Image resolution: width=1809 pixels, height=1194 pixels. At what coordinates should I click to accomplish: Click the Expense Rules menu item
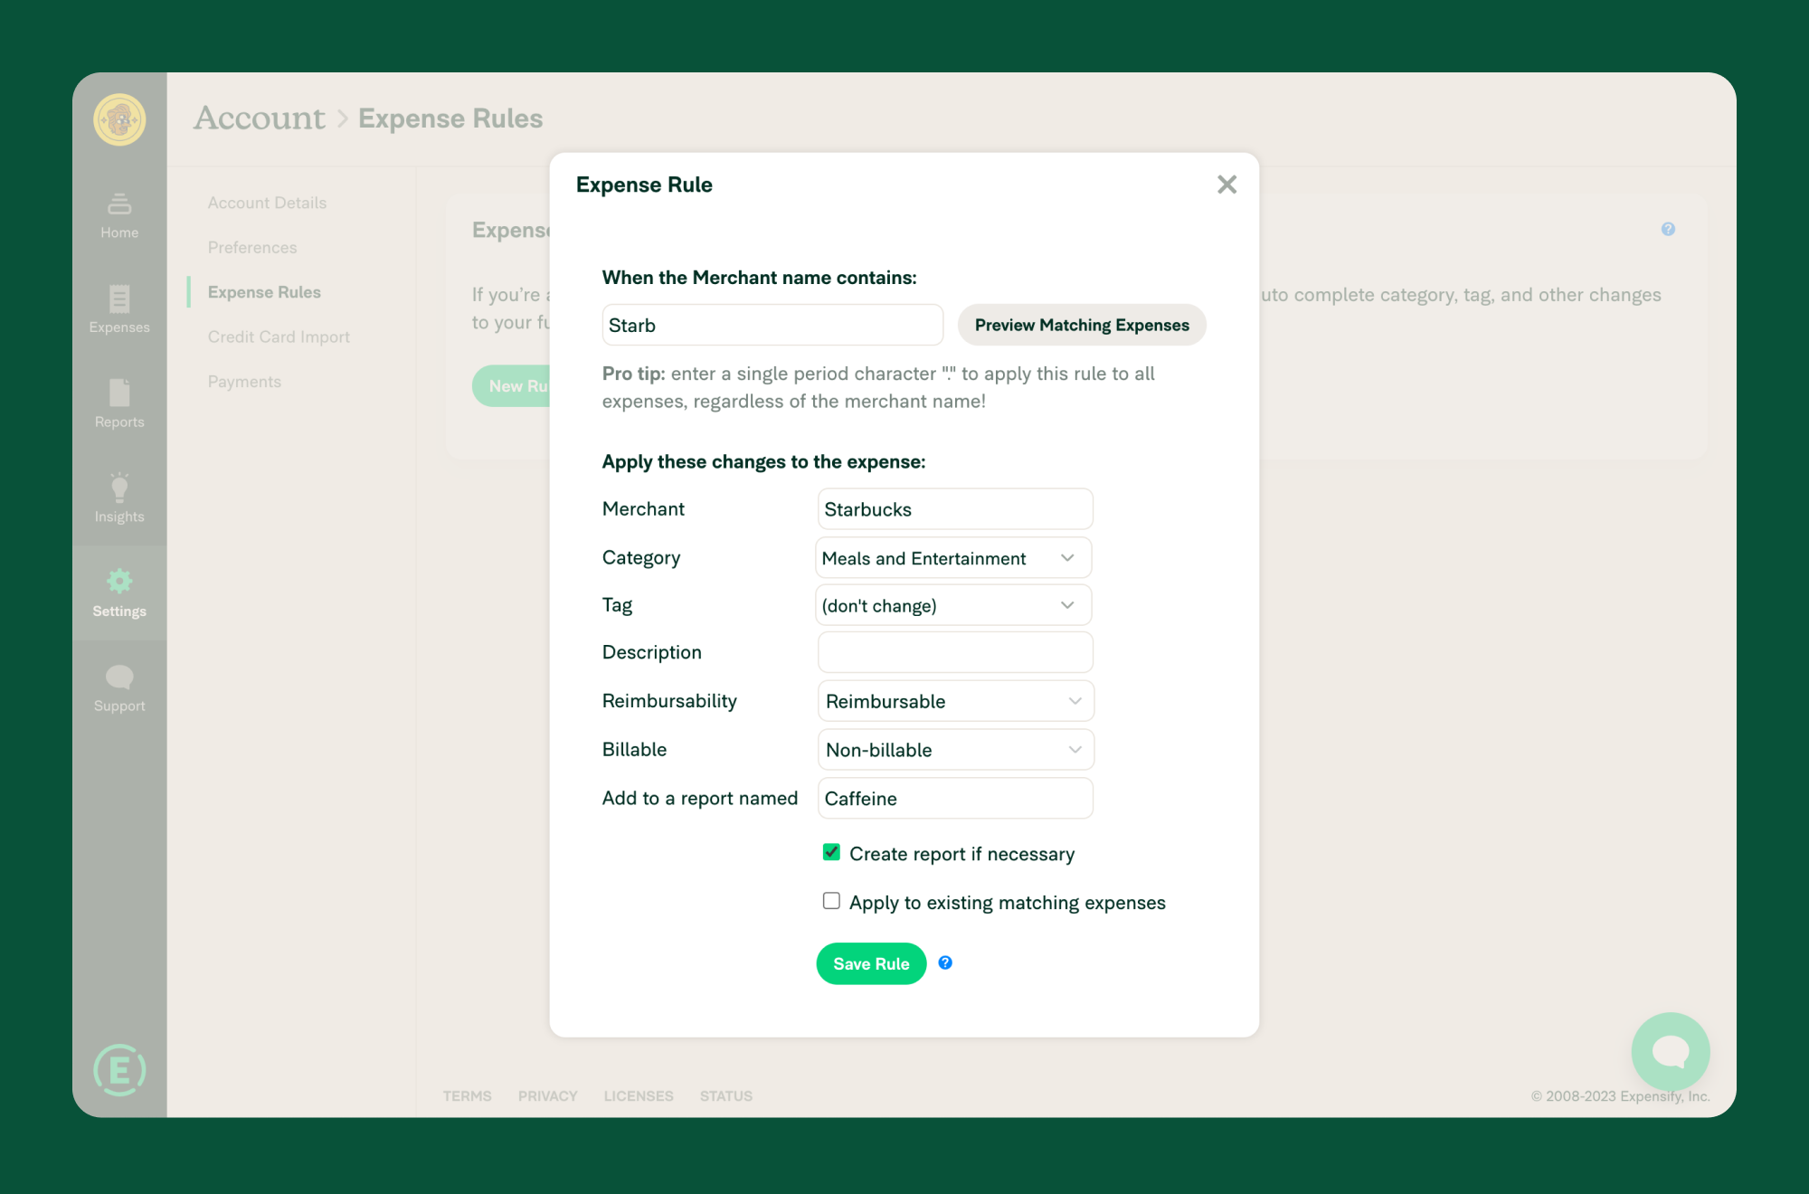(264, 290)
